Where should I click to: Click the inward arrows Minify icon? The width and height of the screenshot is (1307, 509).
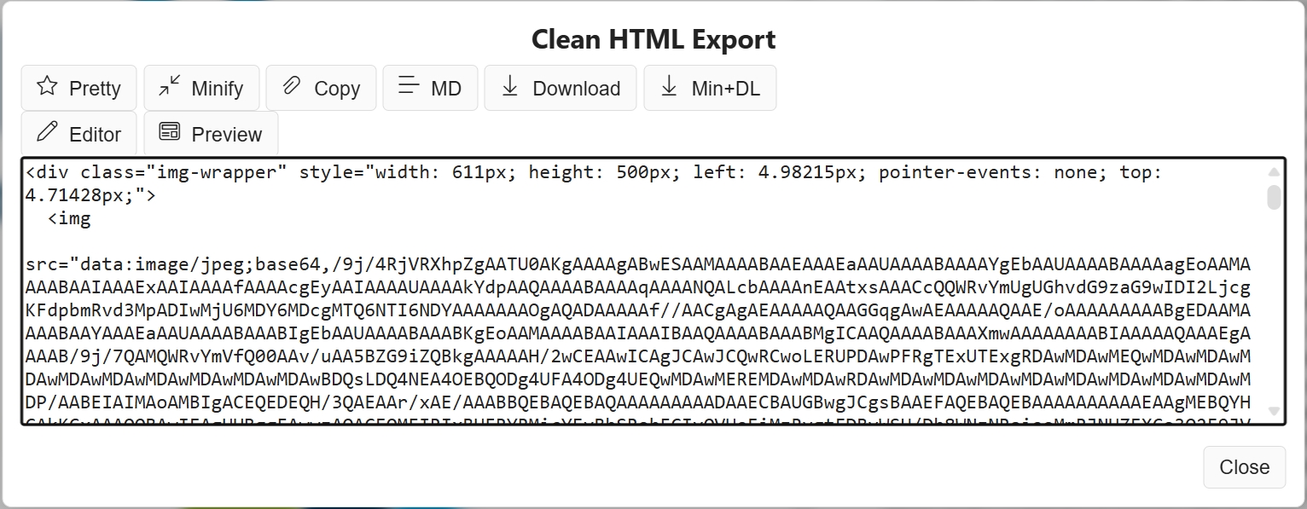click(x=170, y=86)
